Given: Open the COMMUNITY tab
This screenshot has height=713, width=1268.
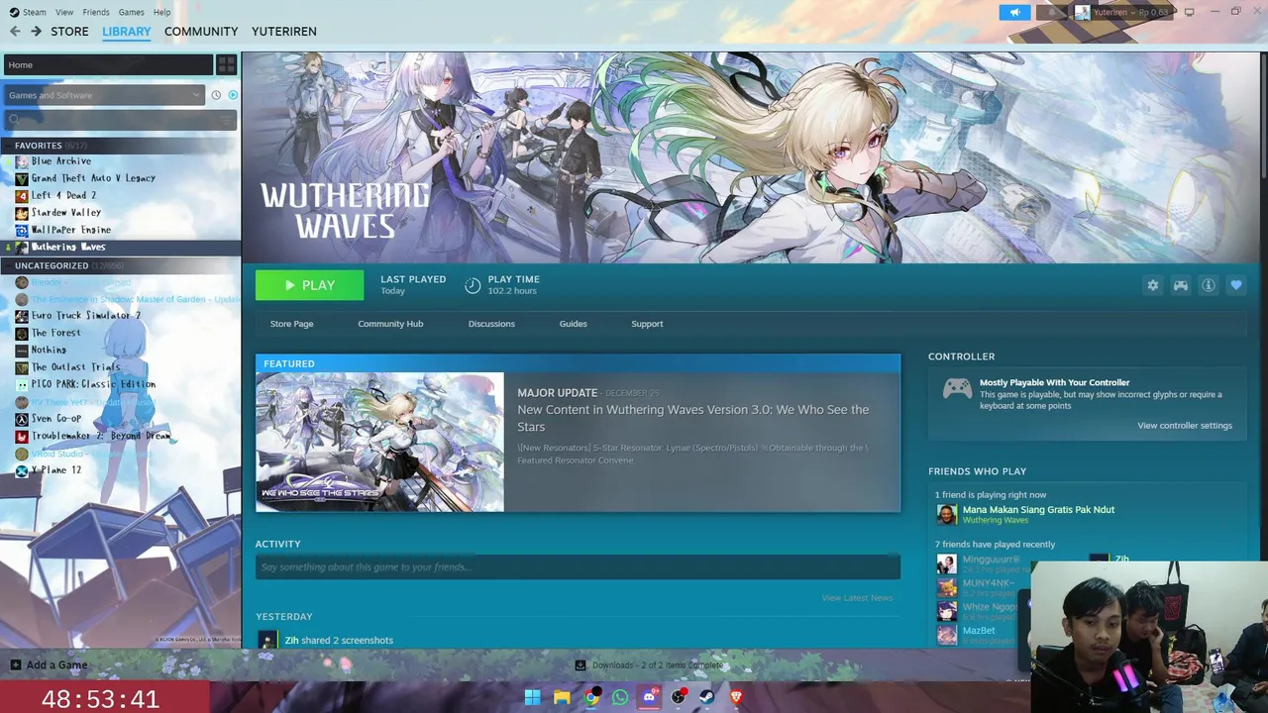Looking at the screenshot, I should tap(201, 32).
